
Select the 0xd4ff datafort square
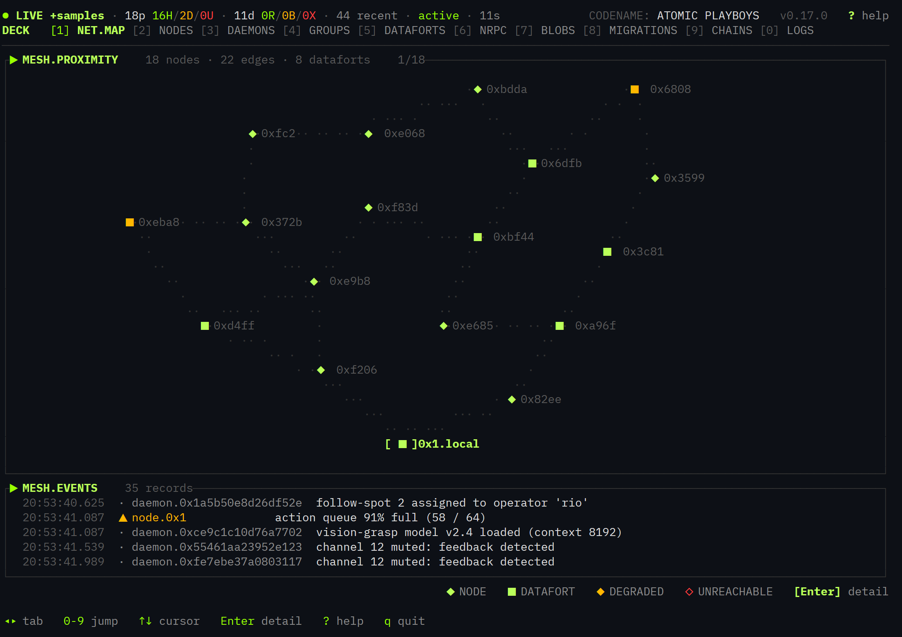[205, 326]
